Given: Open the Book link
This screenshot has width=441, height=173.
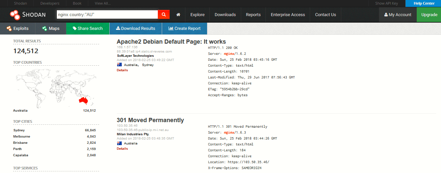Looking at the screenshot, I should tap(77, 3).
